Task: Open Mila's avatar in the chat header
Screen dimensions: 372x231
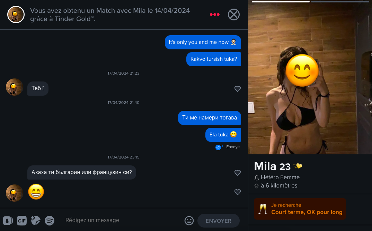Action: click(16, 15)
